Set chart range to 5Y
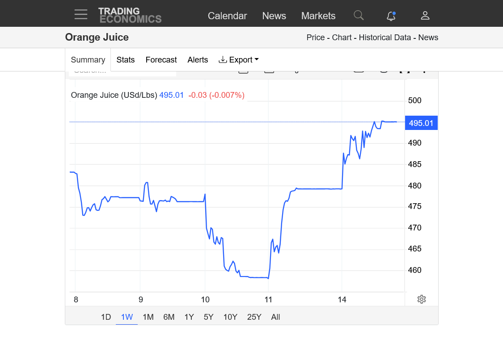 [209, 317]
